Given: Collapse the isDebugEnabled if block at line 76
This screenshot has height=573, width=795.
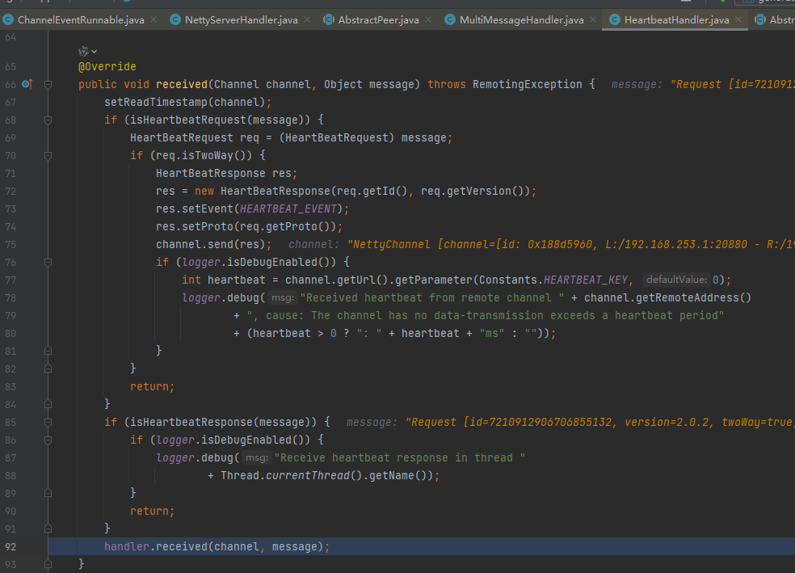Looking at the screenshot, I should [x=48, y=262].
